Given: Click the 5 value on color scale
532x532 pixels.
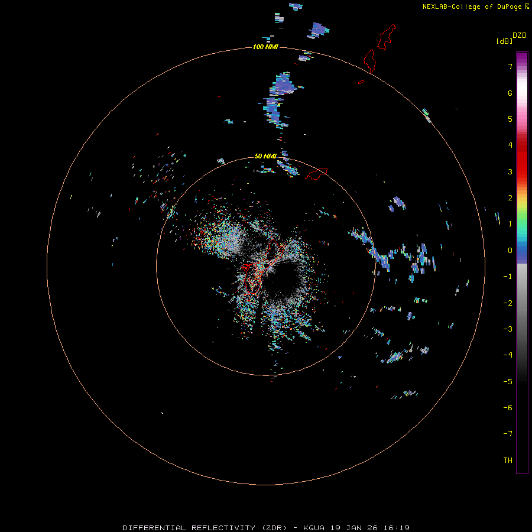Looking at the screenshot, I should click(510, 119).
